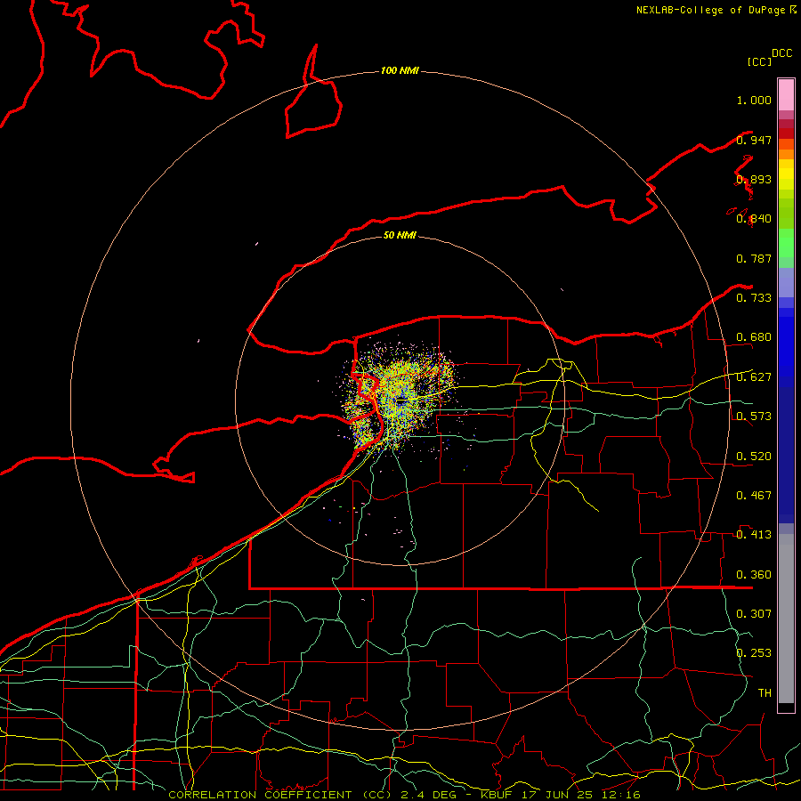Click the TH threshold label
The image size is (801, 801).
765,693
